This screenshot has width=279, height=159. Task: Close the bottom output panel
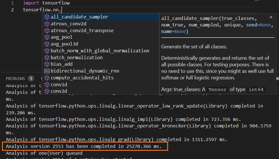(277, 79)
